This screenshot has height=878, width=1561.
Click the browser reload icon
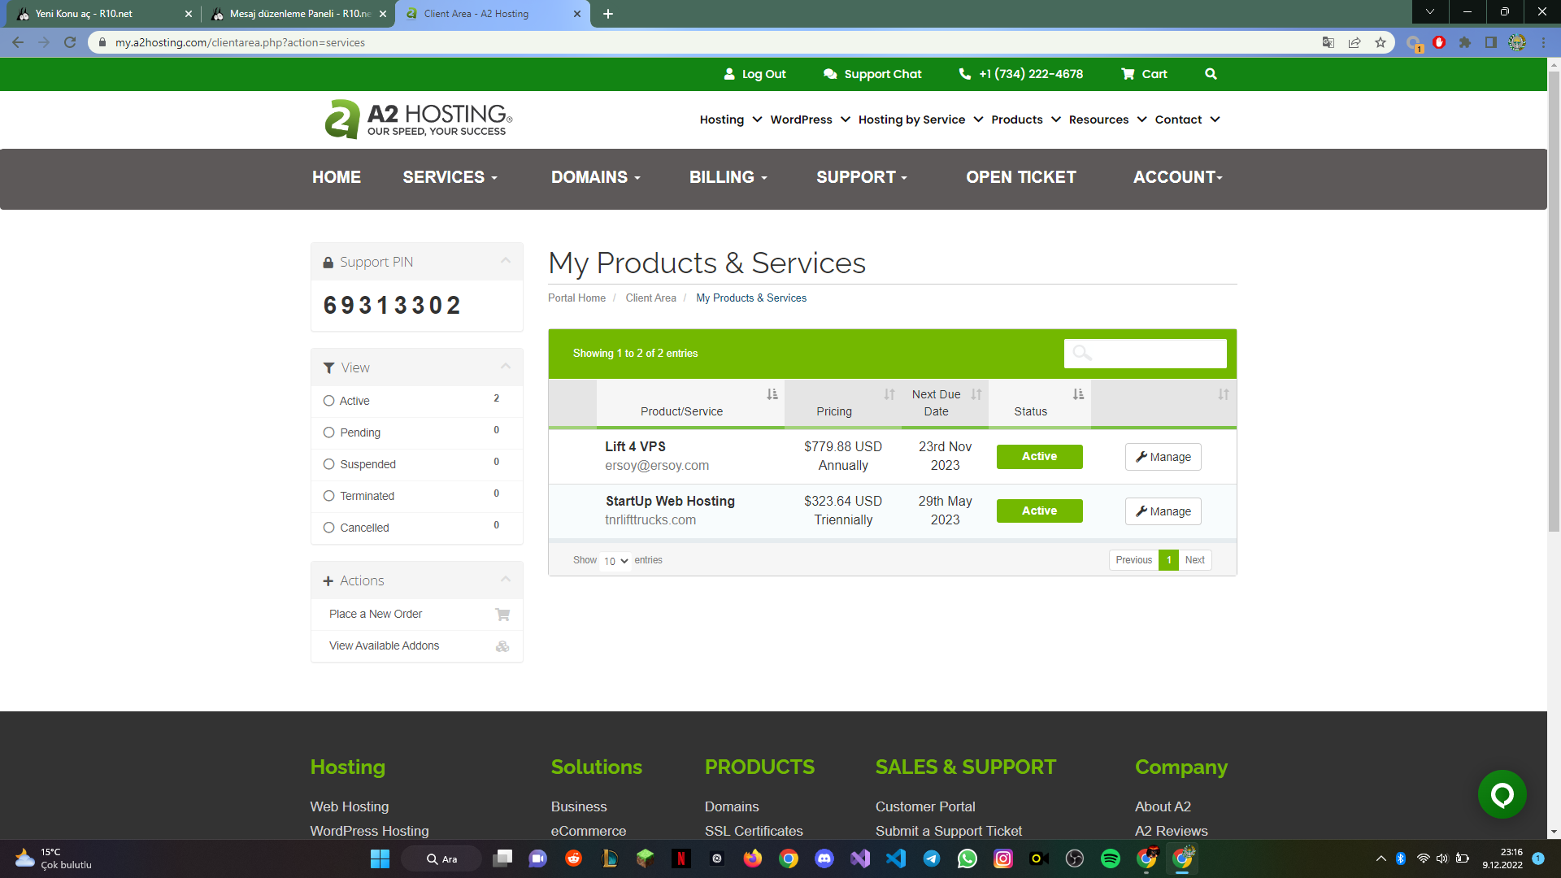coord(70,42)
